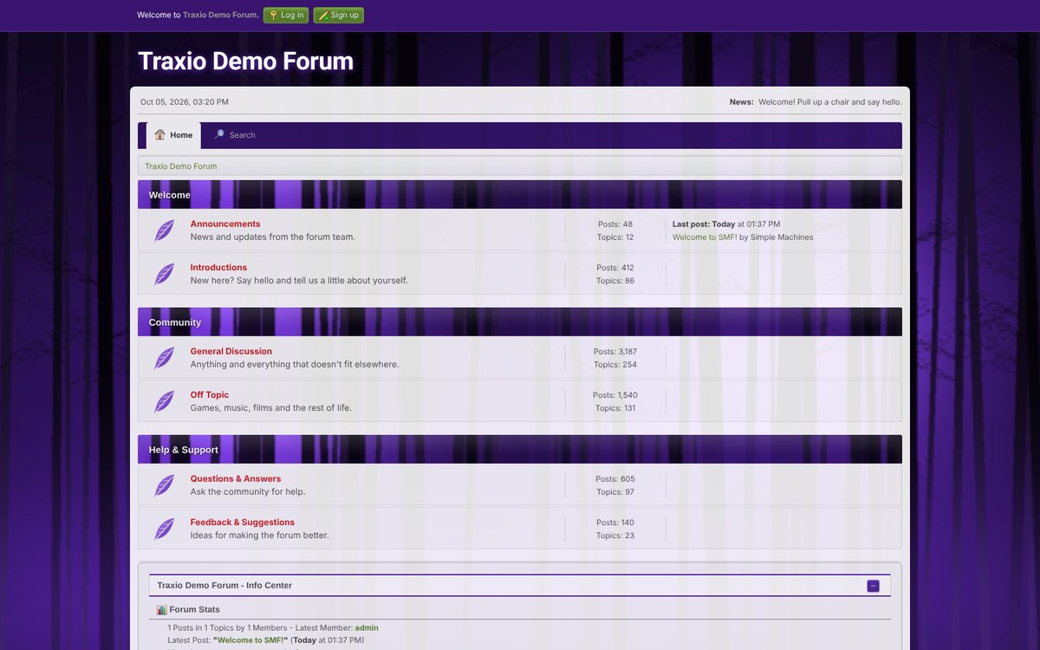Click Traxio Demo Forum link in welcome bar
This screenshot has width=1040, height=650.
pos(221,15)
